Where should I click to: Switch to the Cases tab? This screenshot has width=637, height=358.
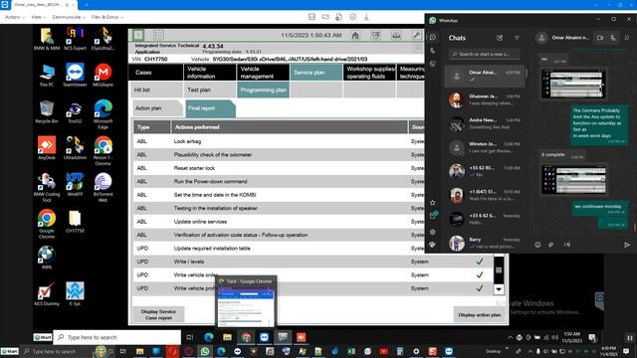coord(155,73)
